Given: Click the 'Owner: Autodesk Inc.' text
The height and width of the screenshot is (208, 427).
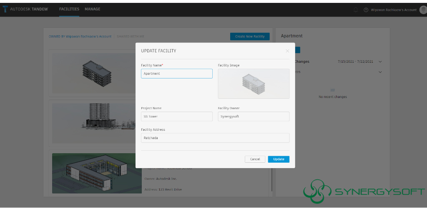Looking at the screenshot, I should click(x=161, y=179).
